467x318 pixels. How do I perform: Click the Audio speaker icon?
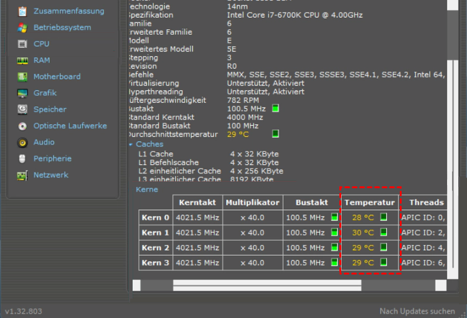22,143
